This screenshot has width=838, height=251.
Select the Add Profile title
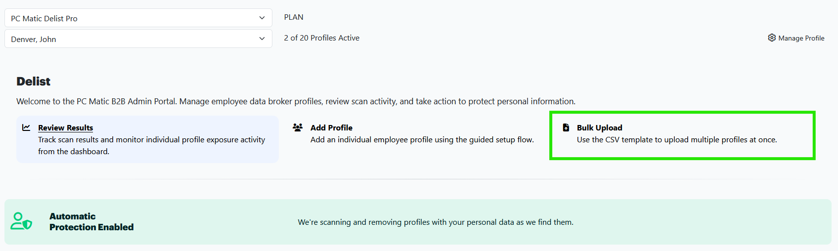[331, 128]
